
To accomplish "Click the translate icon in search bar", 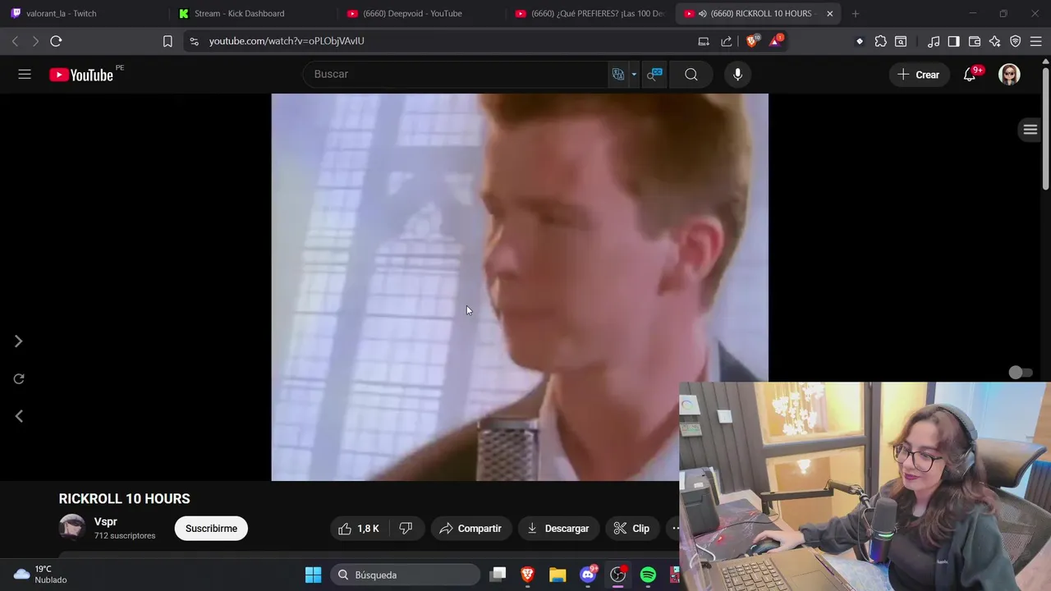I will click(x=618, y=75).
